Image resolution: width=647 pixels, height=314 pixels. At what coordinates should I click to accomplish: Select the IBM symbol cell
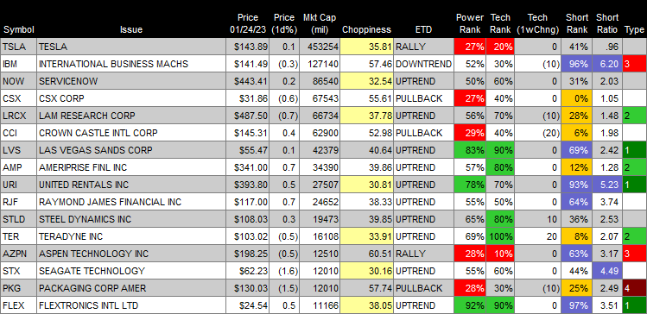click(x=18, y=64)
